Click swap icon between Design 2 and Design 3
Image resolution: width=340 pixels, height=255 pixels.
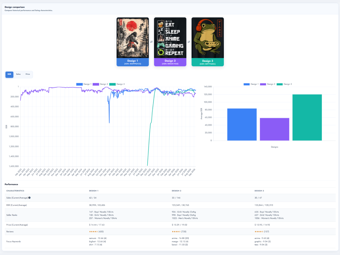click(189, 42)
